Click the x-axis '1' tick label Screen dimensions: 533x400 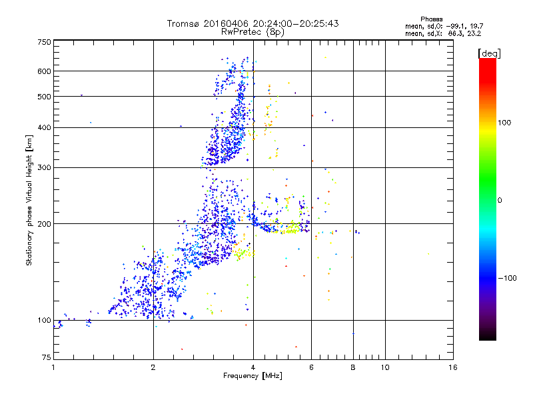click(53, 367)
